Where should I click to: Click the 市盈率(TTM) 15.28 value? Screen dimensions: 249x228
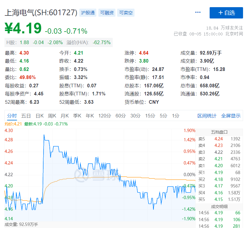click(x=219, y=69)
